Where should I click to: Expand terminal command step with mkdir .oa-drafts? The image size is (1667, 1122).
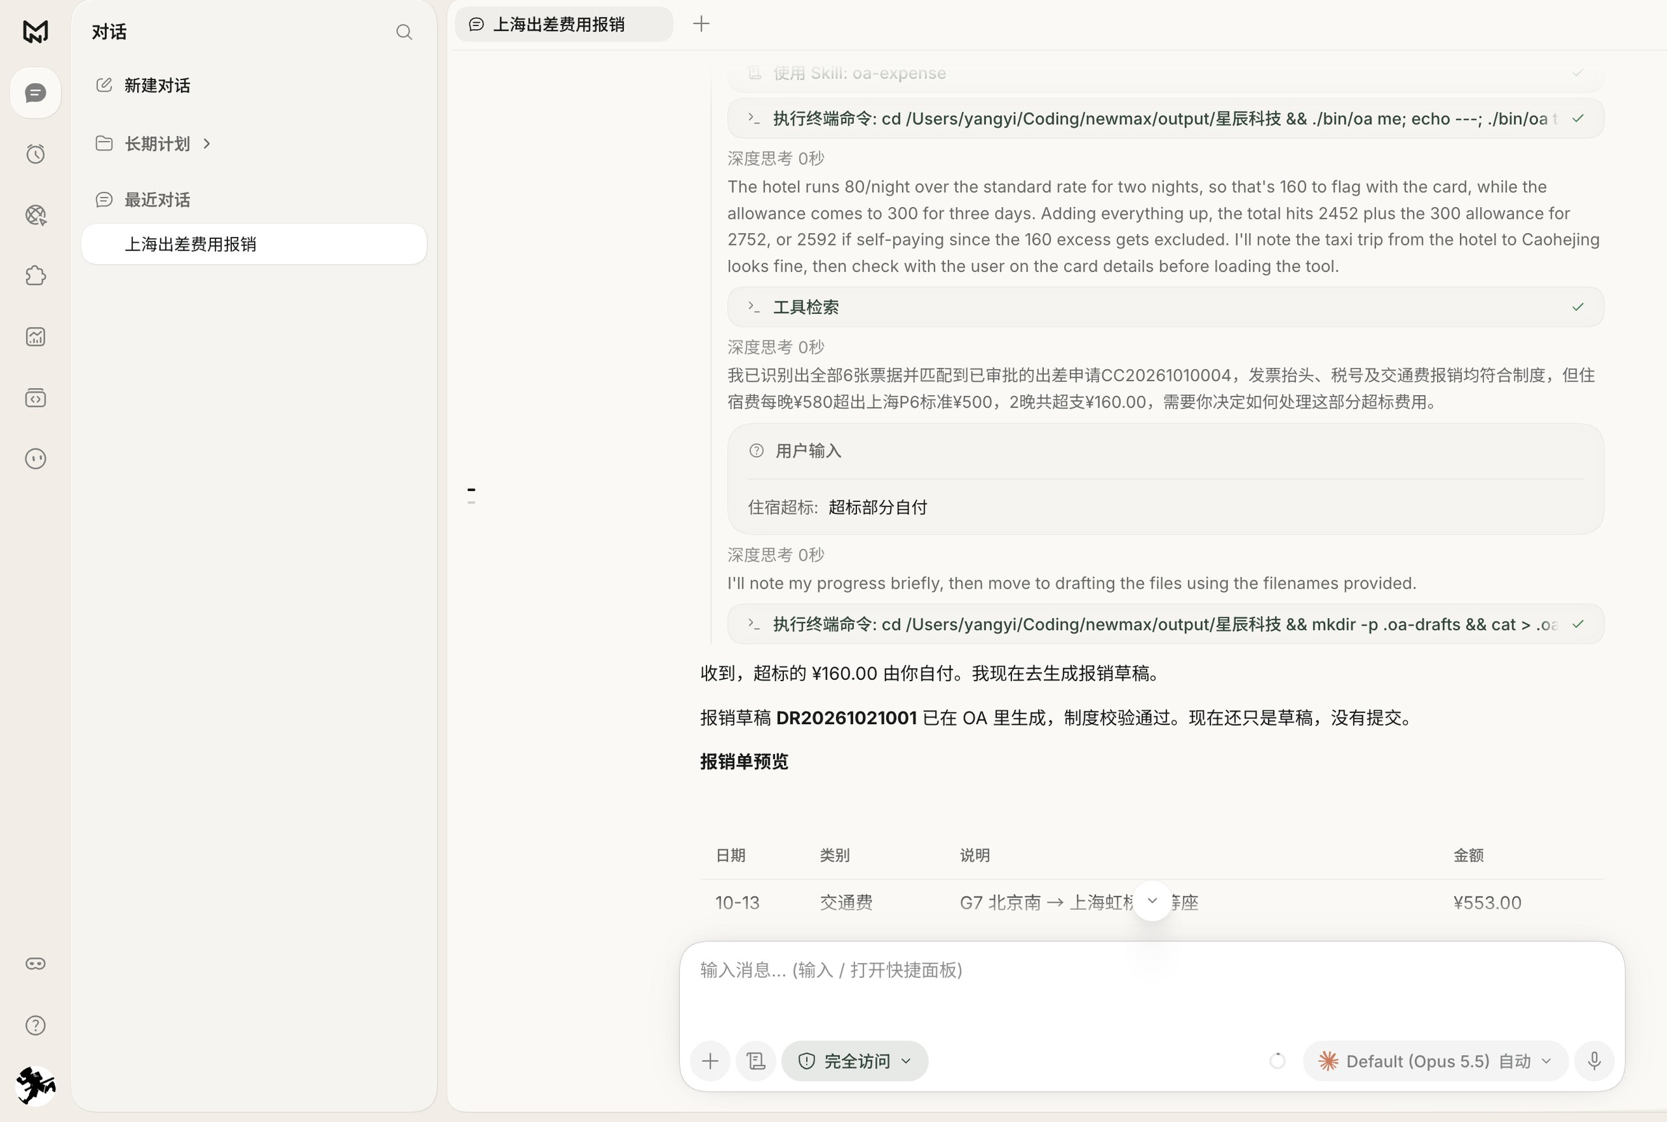(x=1166, y=624)
